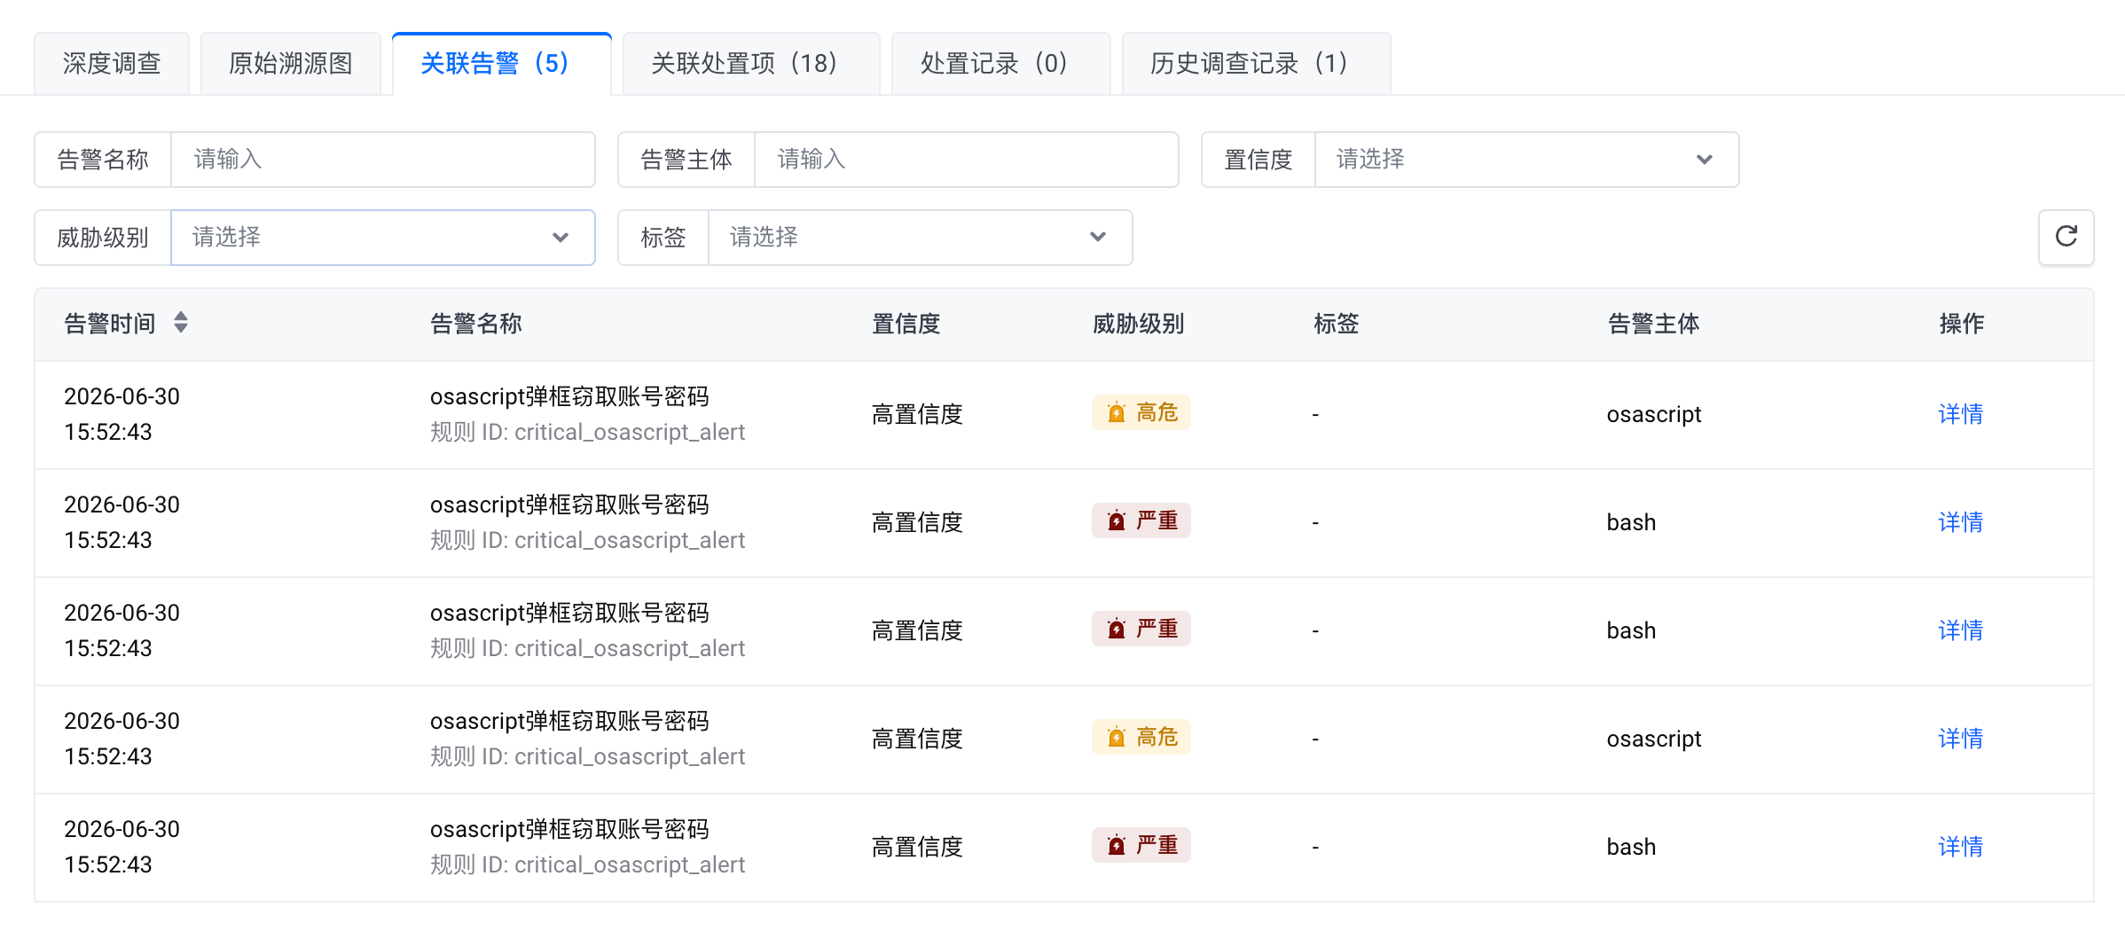Screen dimensions: 2125x931
Task: Click the 严重 badge in second row
Action: pos(1141,520)
